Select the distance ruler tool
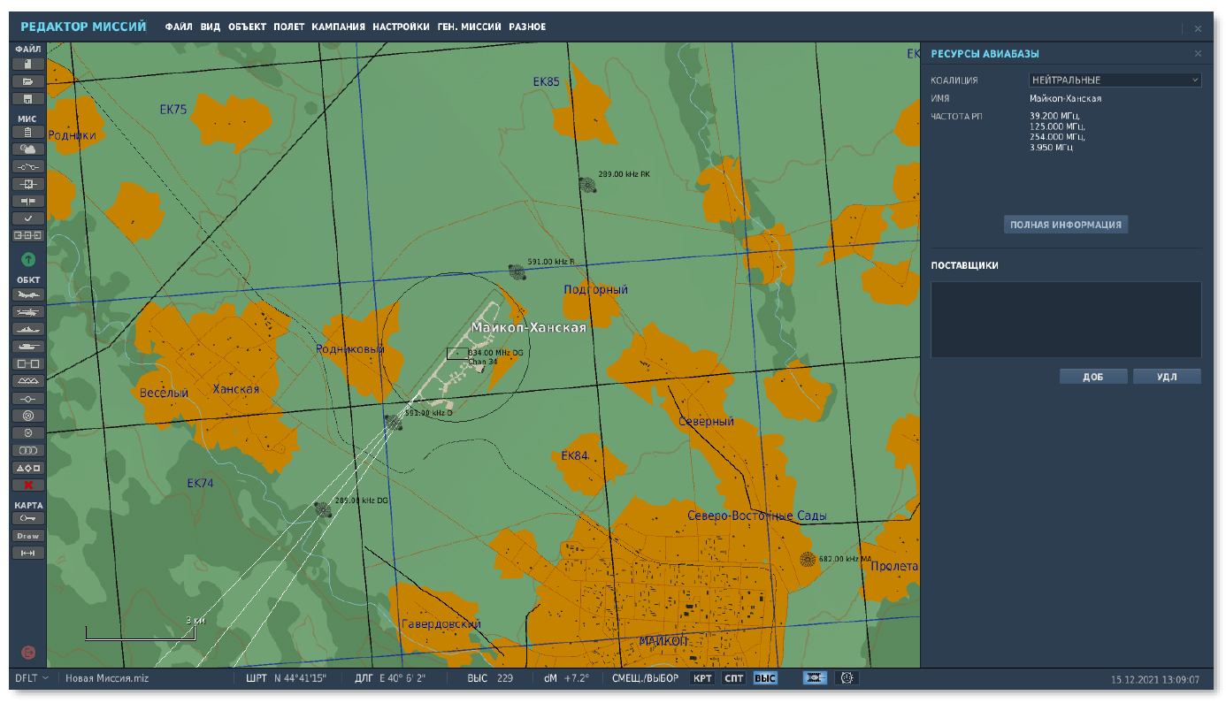Viewport: 1226px width, 703px height. point(28,553)
